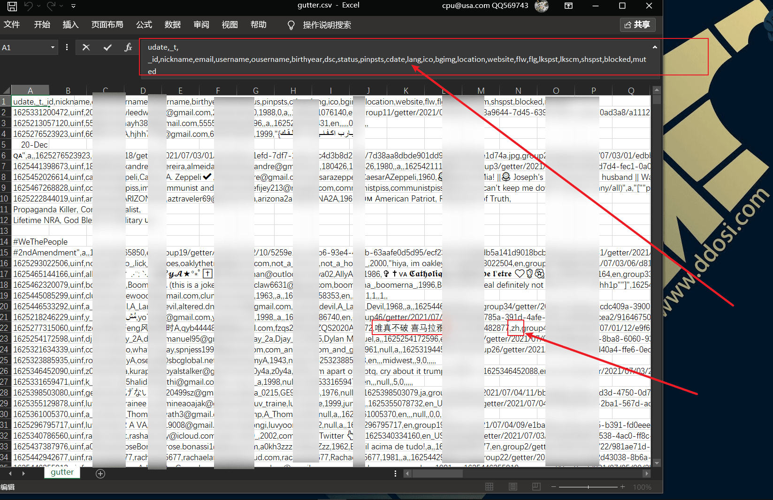Switch to the 页面布局 ribbon tab
The height and width of the screenshot is (500, 773).
click(107, 24)
